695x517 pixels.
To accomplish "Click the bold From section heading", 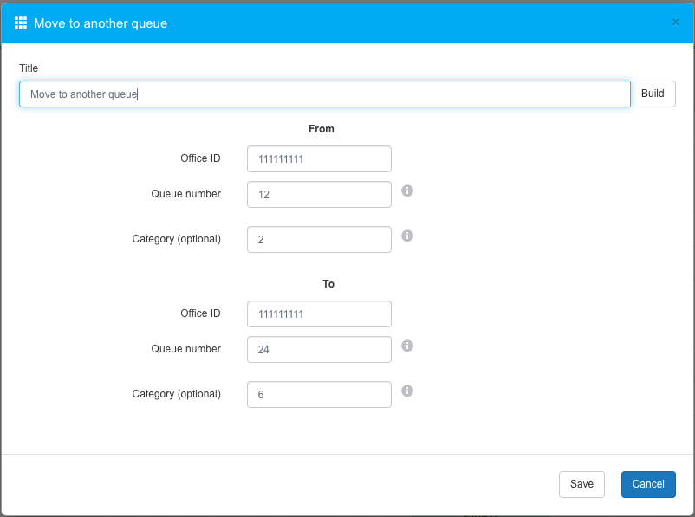I will click(x=322, y=129).
